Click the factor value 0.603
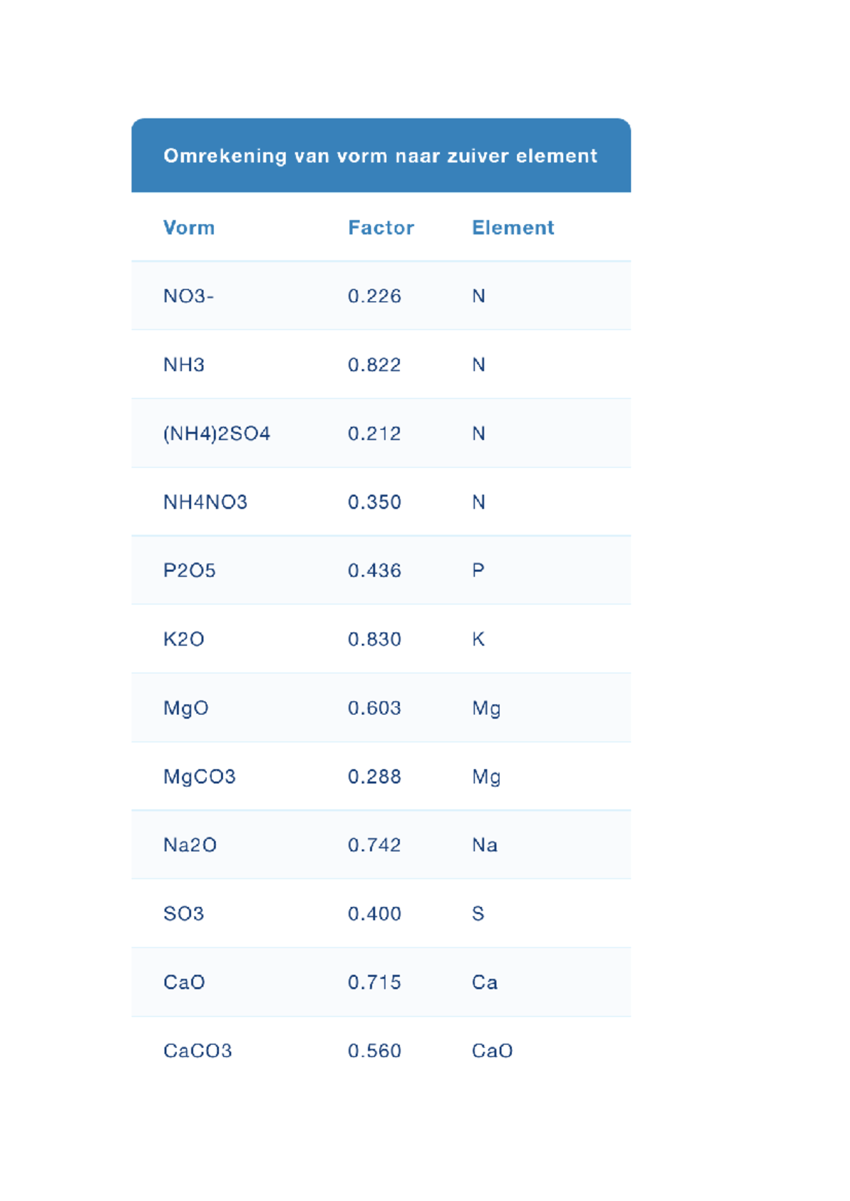This screenshot has height=1201, width=850. (374, 708)
